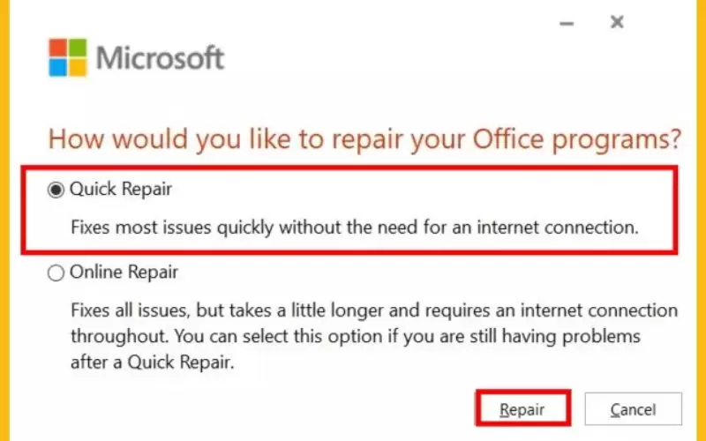Click the red square in Microsoft logo
Image resolution: width=706 pixels, height=441 pixels.
57,48
